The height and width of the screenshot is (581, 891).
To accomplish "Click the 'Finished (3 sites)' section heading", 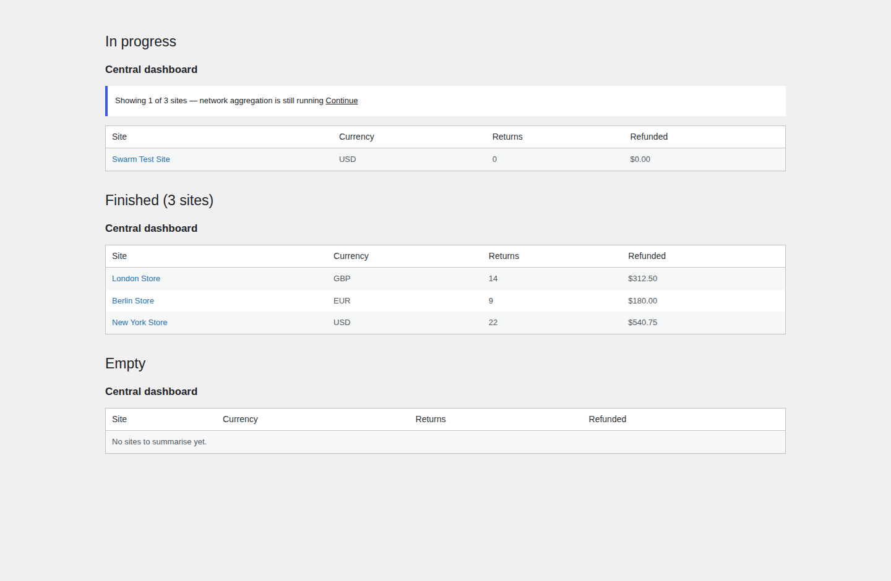I will click(160, 201).
